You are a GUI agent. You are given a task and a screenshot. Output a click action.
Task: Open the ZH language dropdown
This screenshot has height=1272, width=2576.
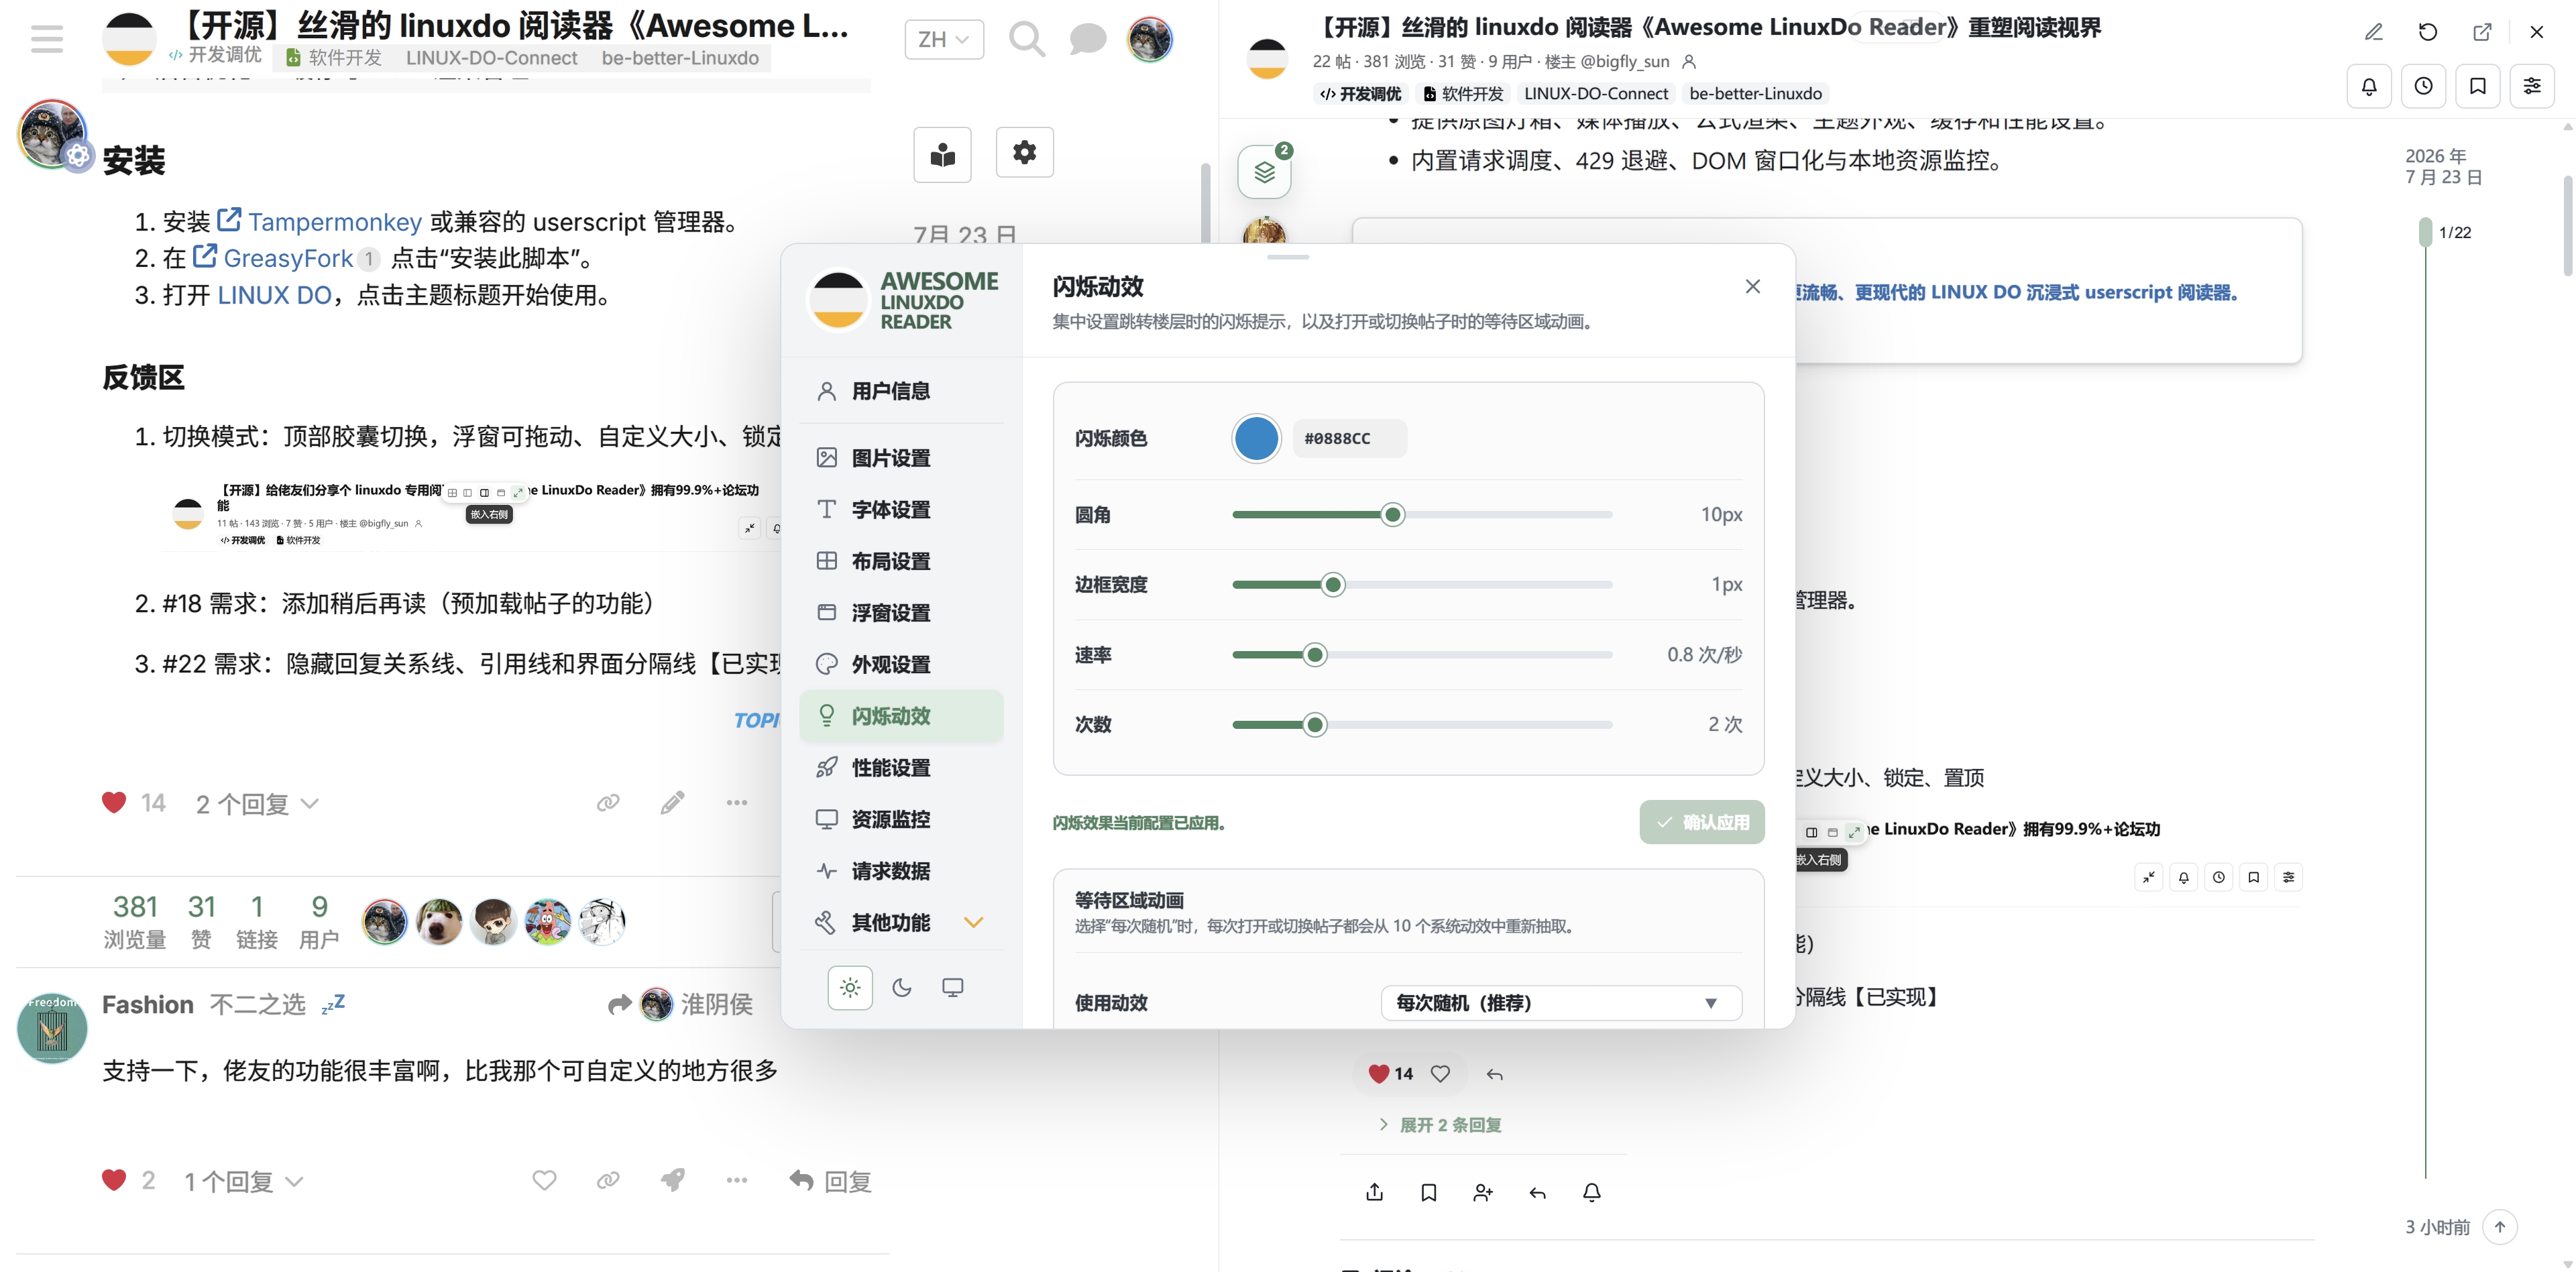point(943,39)
